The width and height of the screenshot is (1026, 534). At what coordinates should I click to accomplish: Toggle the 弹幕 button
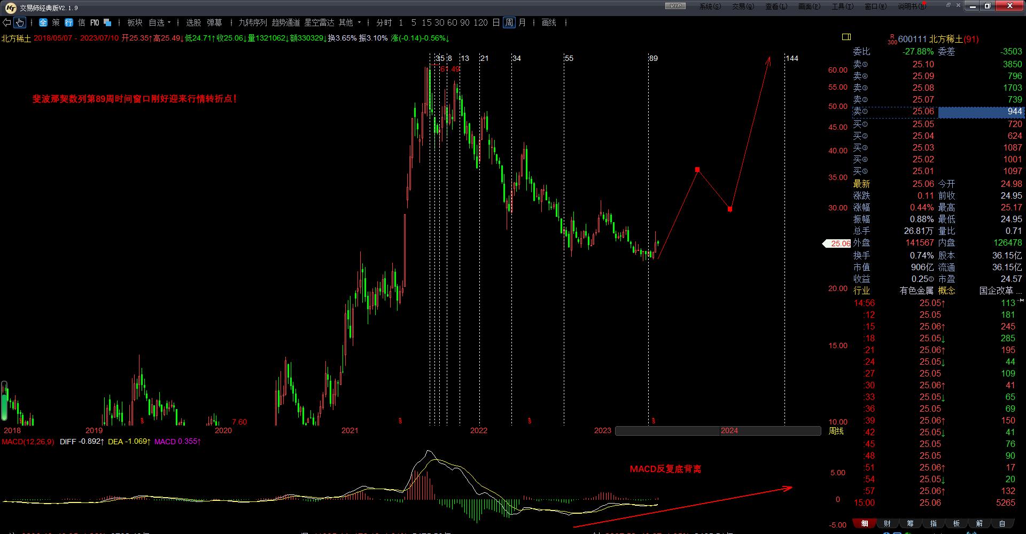click(x=214, y=22)
